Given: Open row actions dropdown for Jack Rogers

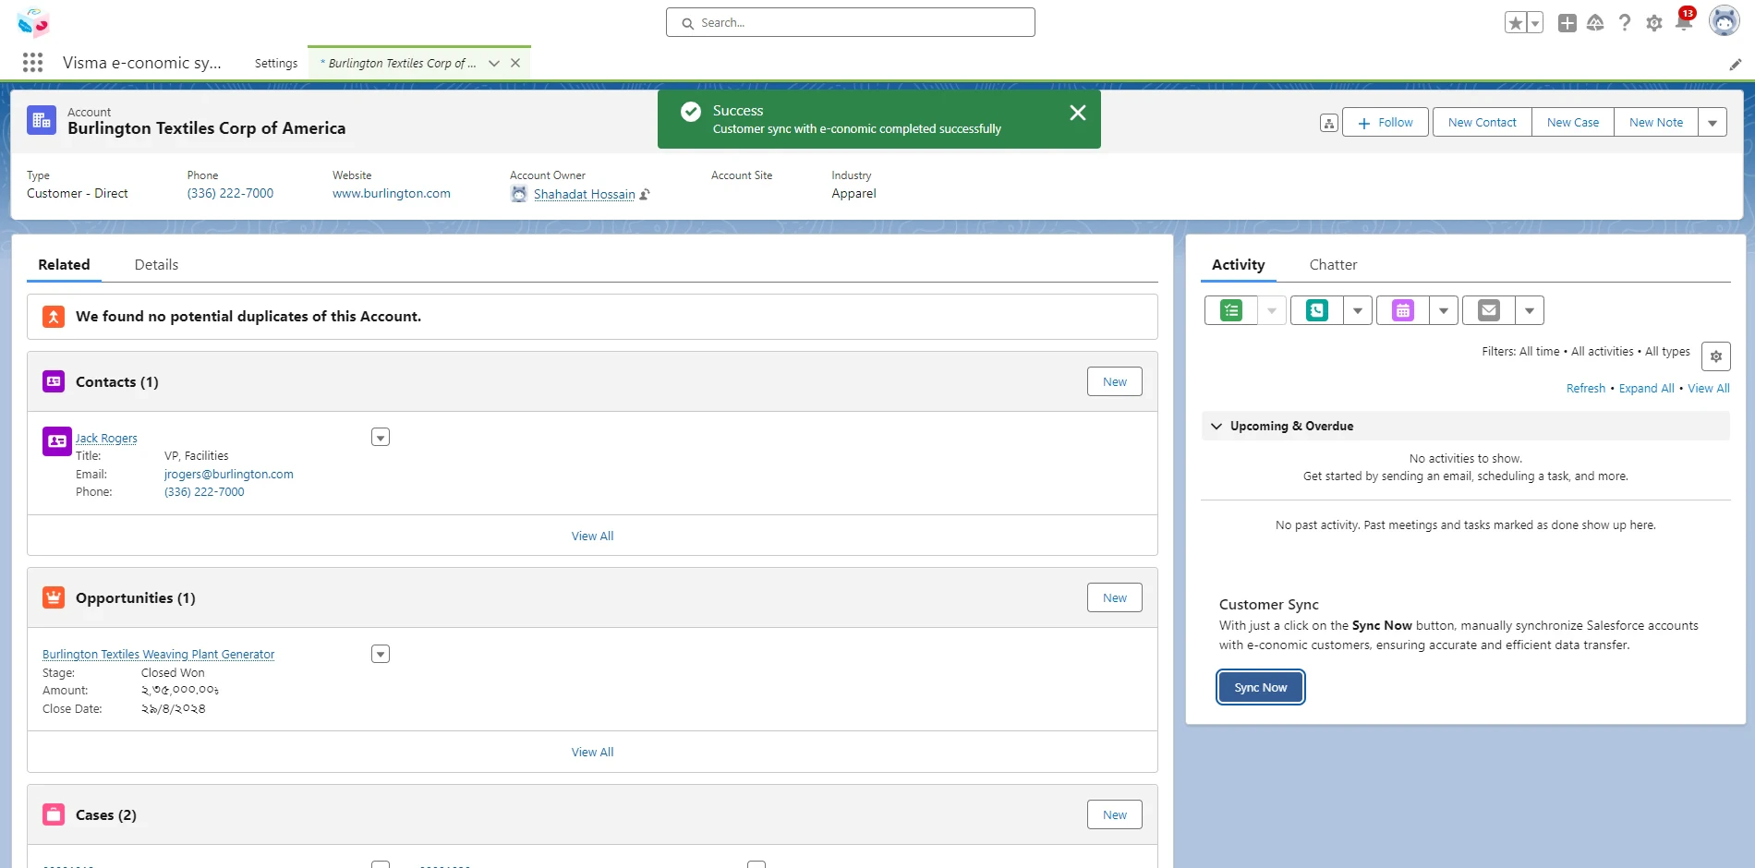Looking at the screenshot, I should click(381, 437).
